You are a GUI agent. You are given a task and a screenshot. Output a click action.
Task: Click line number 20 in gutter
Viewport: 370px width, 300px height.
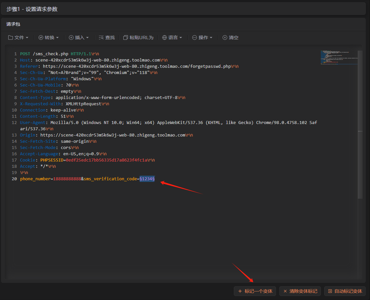coord(14,179)
